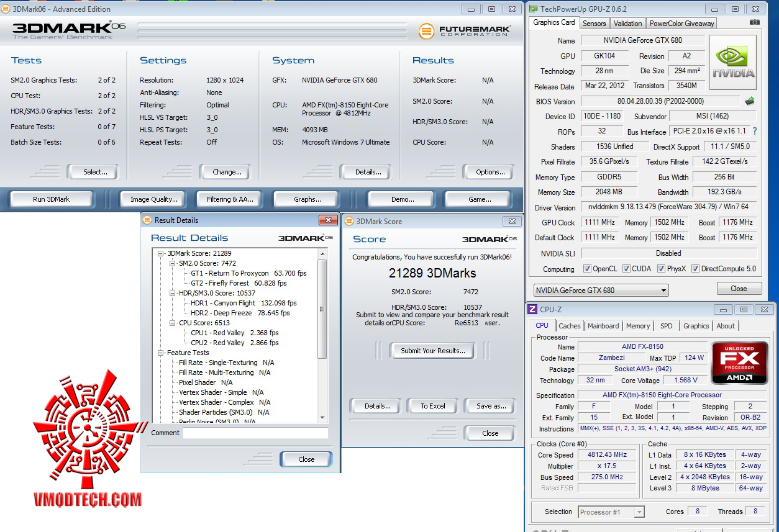Viewport: 779px width, 532px height.
Task: Close the Result Details dialog with red X
Action: [x=328, y=220]
